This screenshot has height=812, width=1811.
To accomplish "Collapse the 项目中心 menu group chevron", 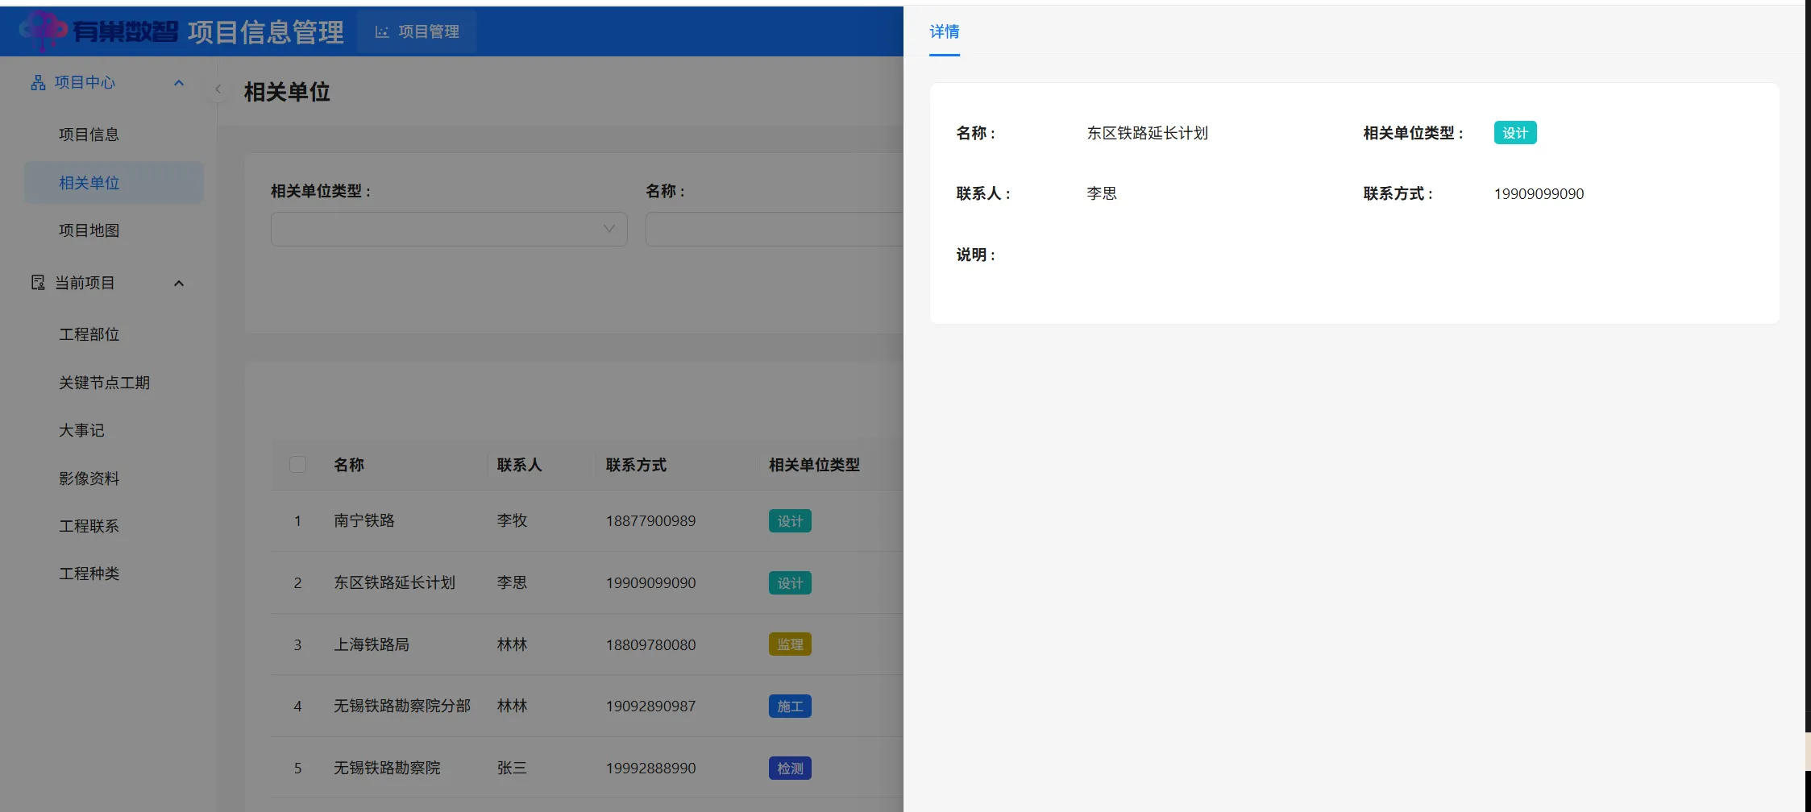I will tap(179, 83).
